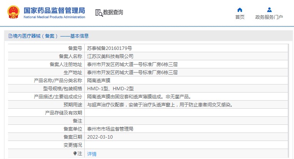Click the lightbulb icon next to 注
The width and height of the screenshot is (294, 159).
(x=75, y=154)
